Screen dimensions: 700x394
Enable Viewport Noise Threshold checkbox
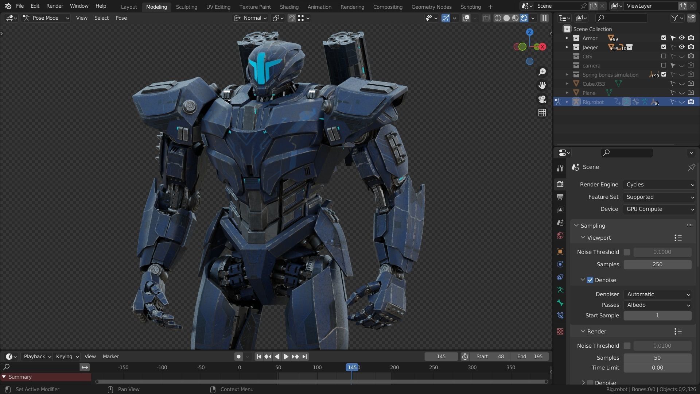click(x=627, y=252)
